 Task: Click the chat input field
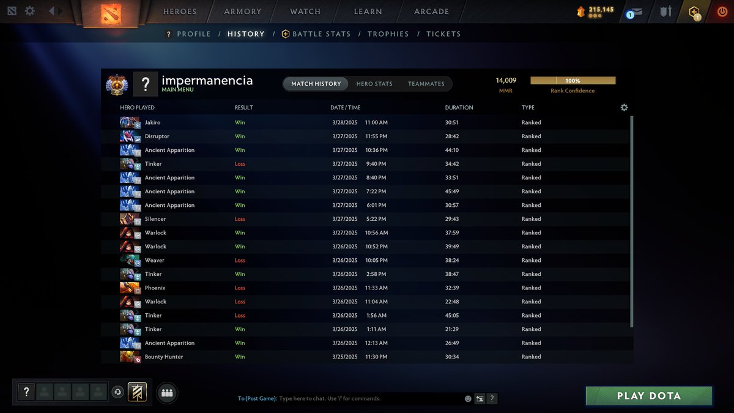tap(370, 399)
